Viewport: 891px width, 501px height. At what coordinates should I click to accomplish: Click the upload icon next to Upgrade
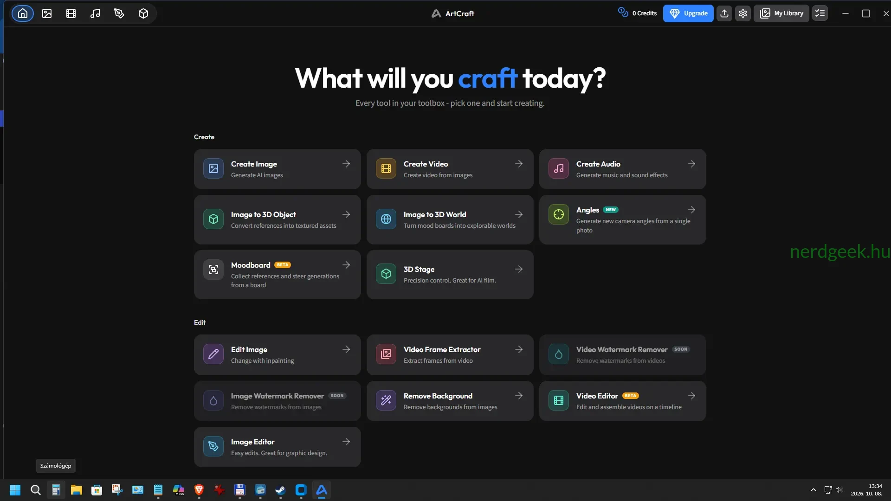point(724,13)
